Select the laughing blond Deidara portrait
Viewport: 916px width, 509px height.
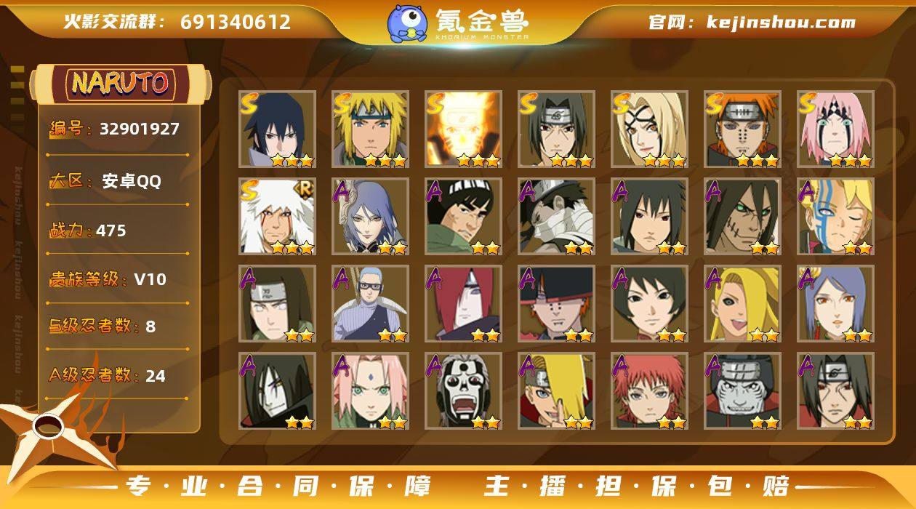(742, 304)
